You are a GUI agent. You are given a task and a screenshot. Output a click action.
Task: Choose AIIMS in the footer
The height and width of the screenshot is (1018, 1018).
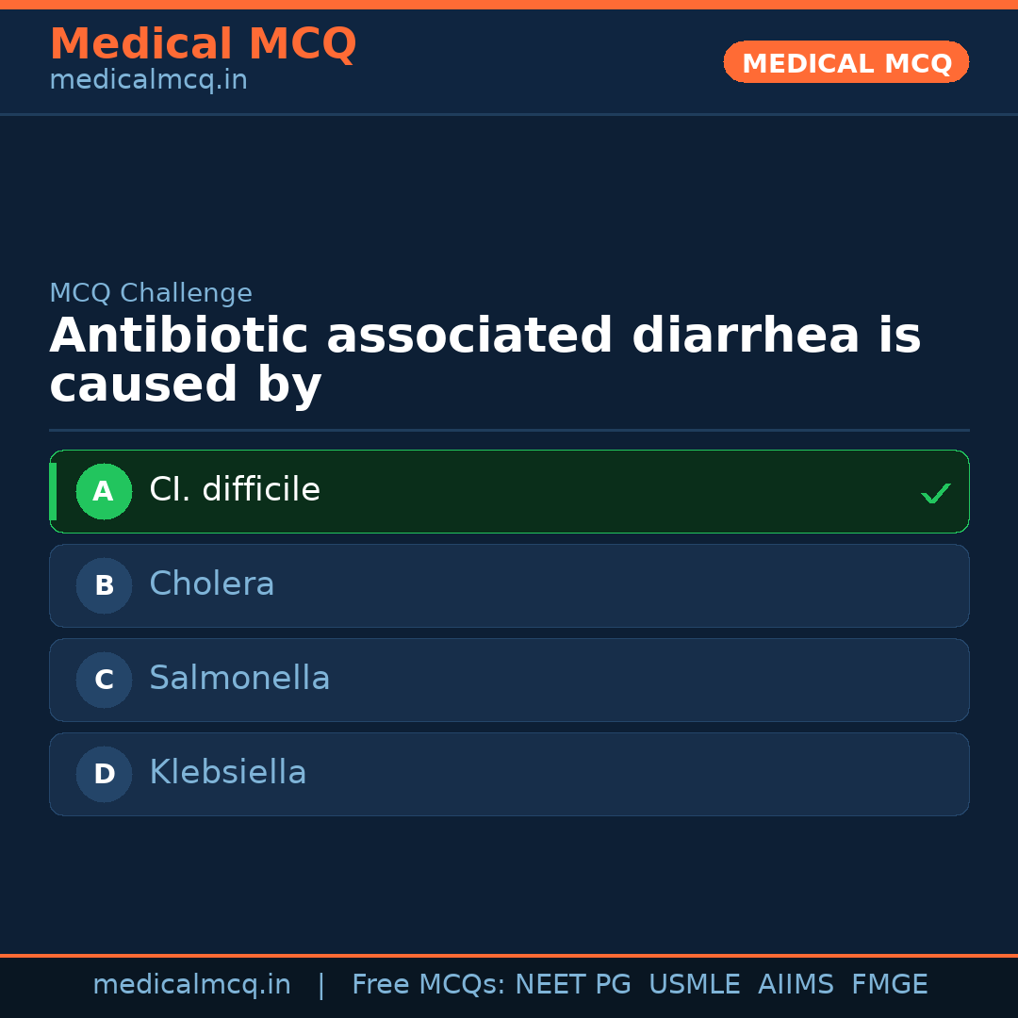click(x=796, y=985)
